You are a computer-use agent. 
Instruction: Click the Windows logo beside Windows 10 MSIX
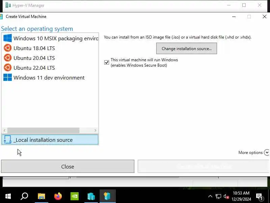tap(7, 38)
